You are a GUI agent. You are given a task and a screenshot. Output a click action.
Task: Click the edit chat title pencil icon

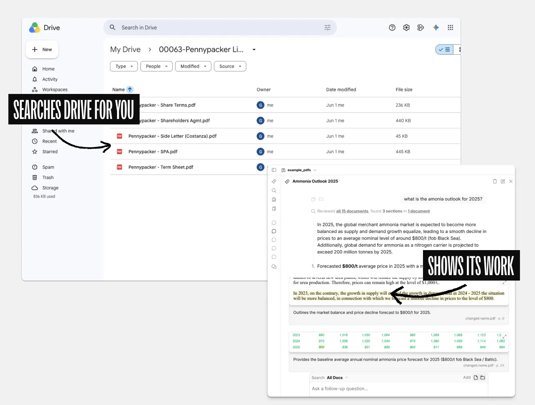503,181
